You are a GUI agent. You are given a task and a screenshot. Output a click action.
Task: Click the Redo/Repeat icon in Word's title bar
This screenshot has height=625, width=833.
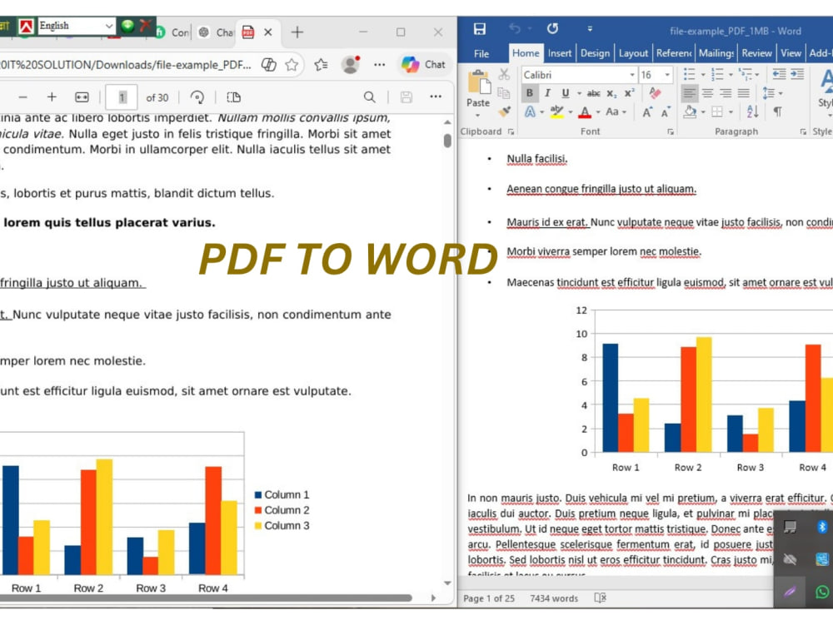[552, 28]
